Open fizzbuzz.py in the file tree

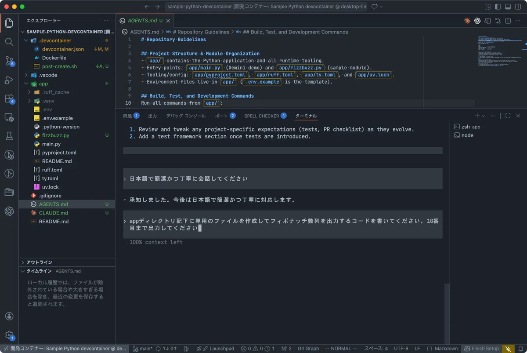(55, 135)
